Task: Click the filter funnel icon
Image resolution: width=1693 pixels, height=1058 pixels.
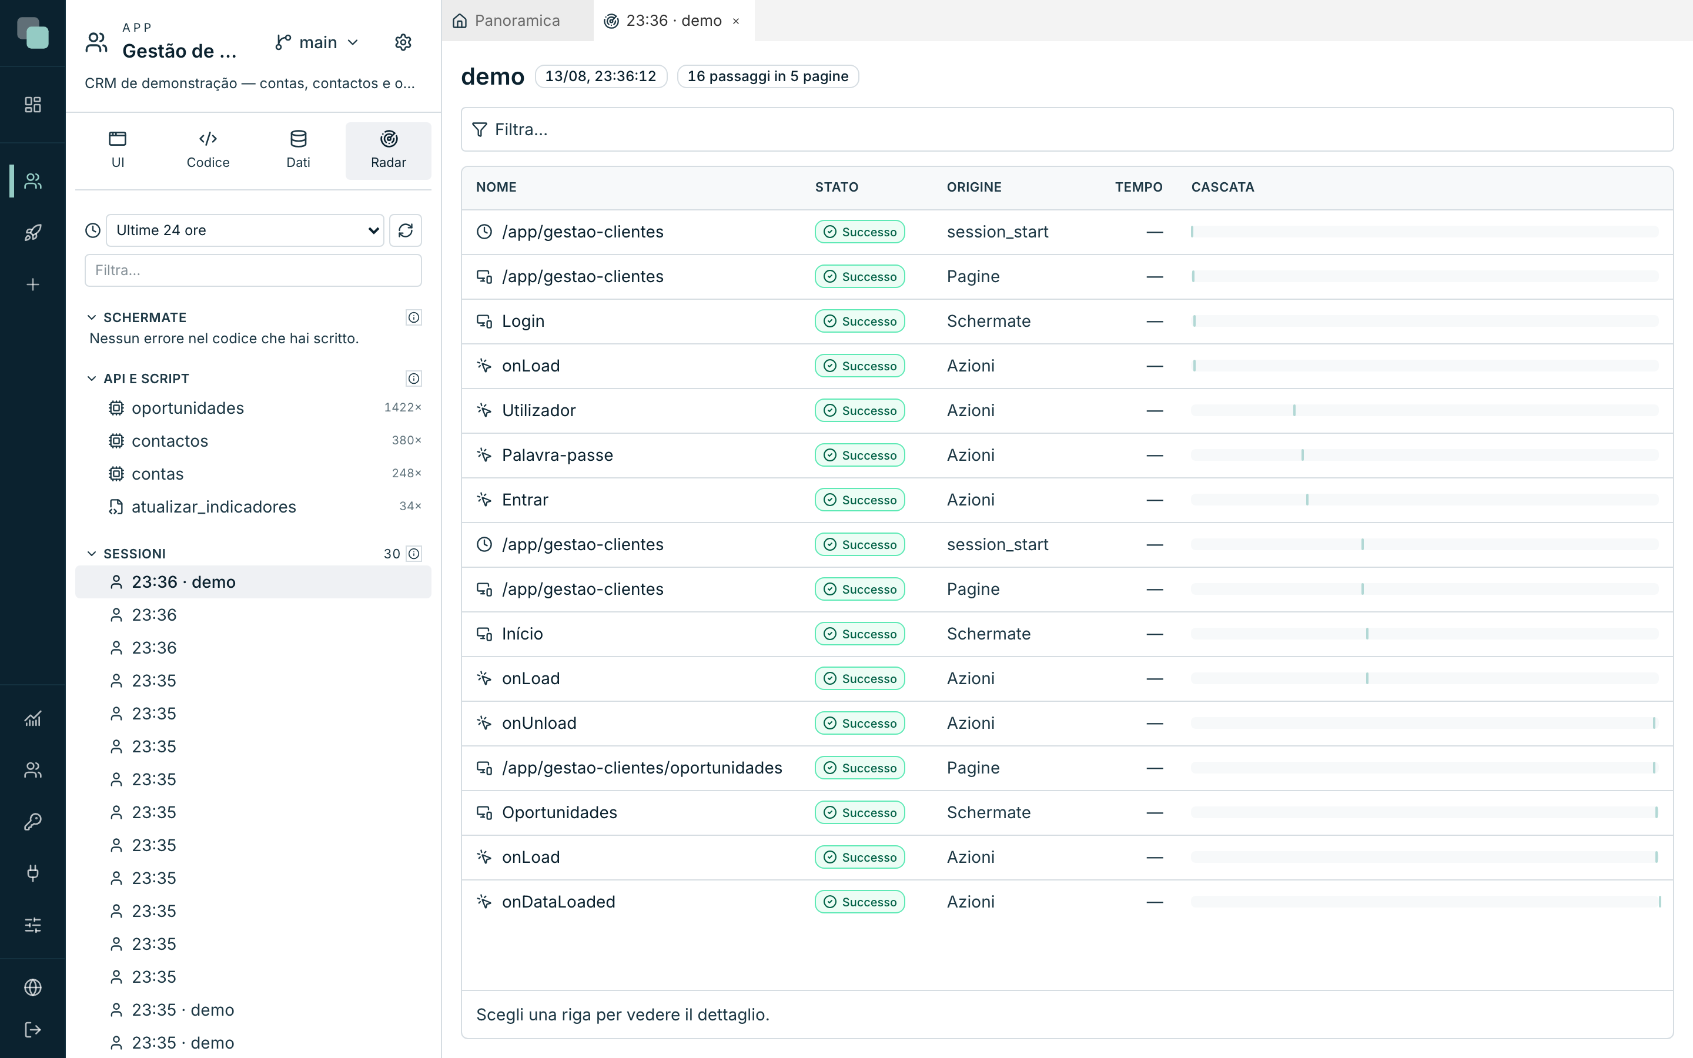Action: point(479,129)
